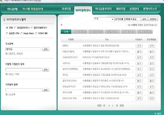Click the previous page arrow in pagination
This screenshot has width=164, height=115.
pos(104,105)
